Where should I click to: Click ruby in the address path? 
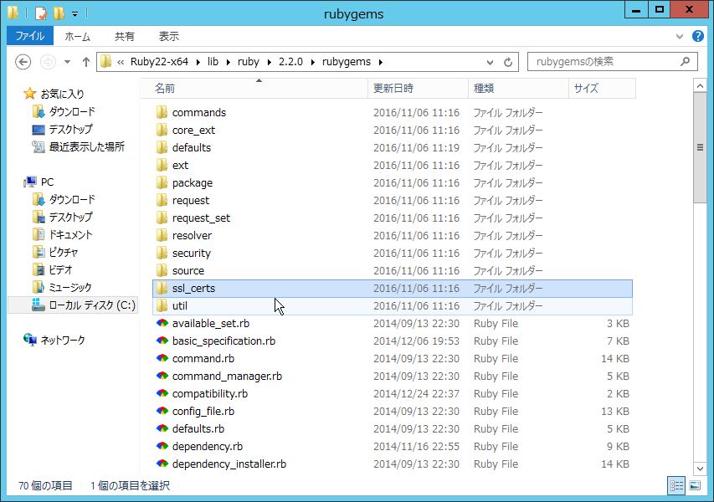click(248, 61)
